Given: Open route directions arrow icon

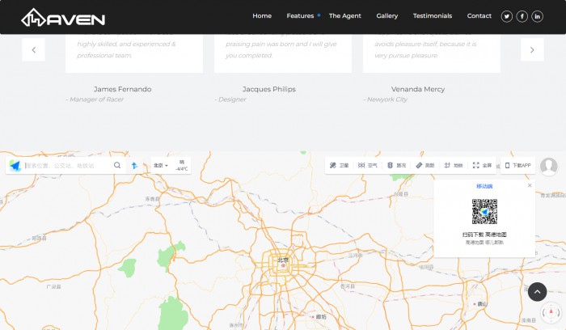Looking at the screenshot, I should coord(134,165).
